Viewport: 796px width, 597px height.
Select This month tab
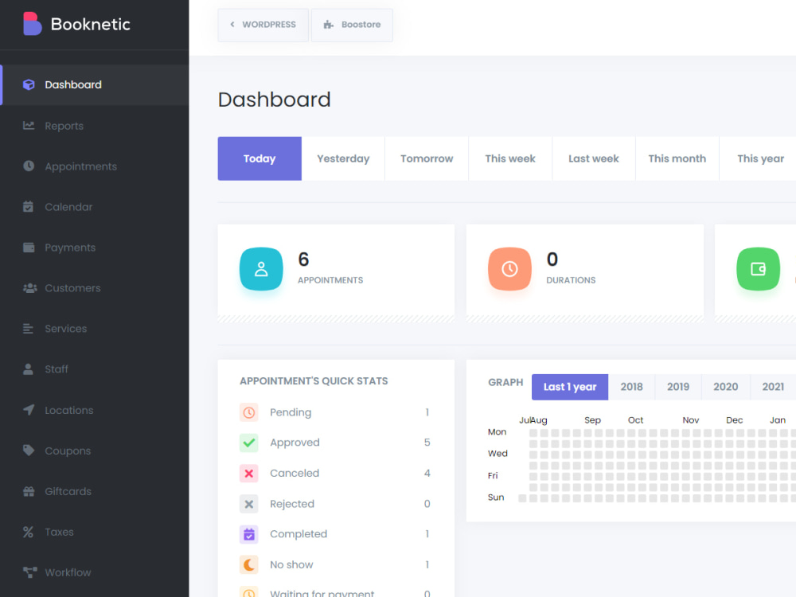(x=677, y=158)
